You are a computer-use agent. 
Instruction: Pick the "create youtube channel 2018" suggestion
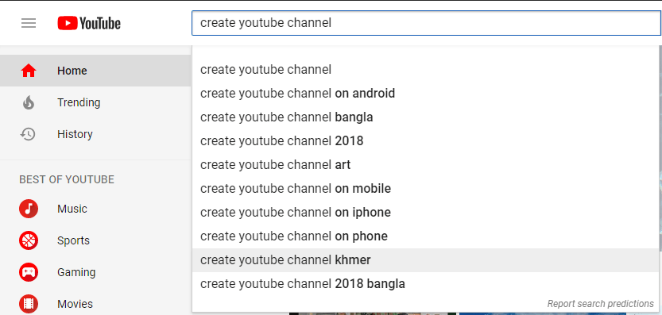(x=426, y=141)
